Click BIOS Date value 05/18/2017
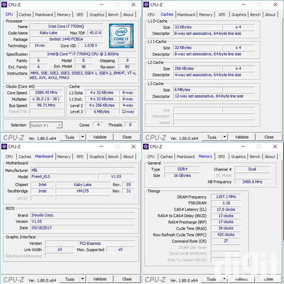 point(83,227)
